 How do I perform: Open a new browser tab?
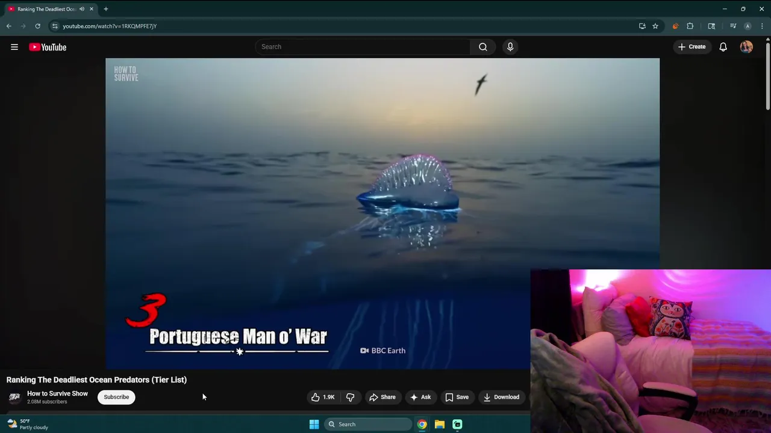[x=106, y=9]
